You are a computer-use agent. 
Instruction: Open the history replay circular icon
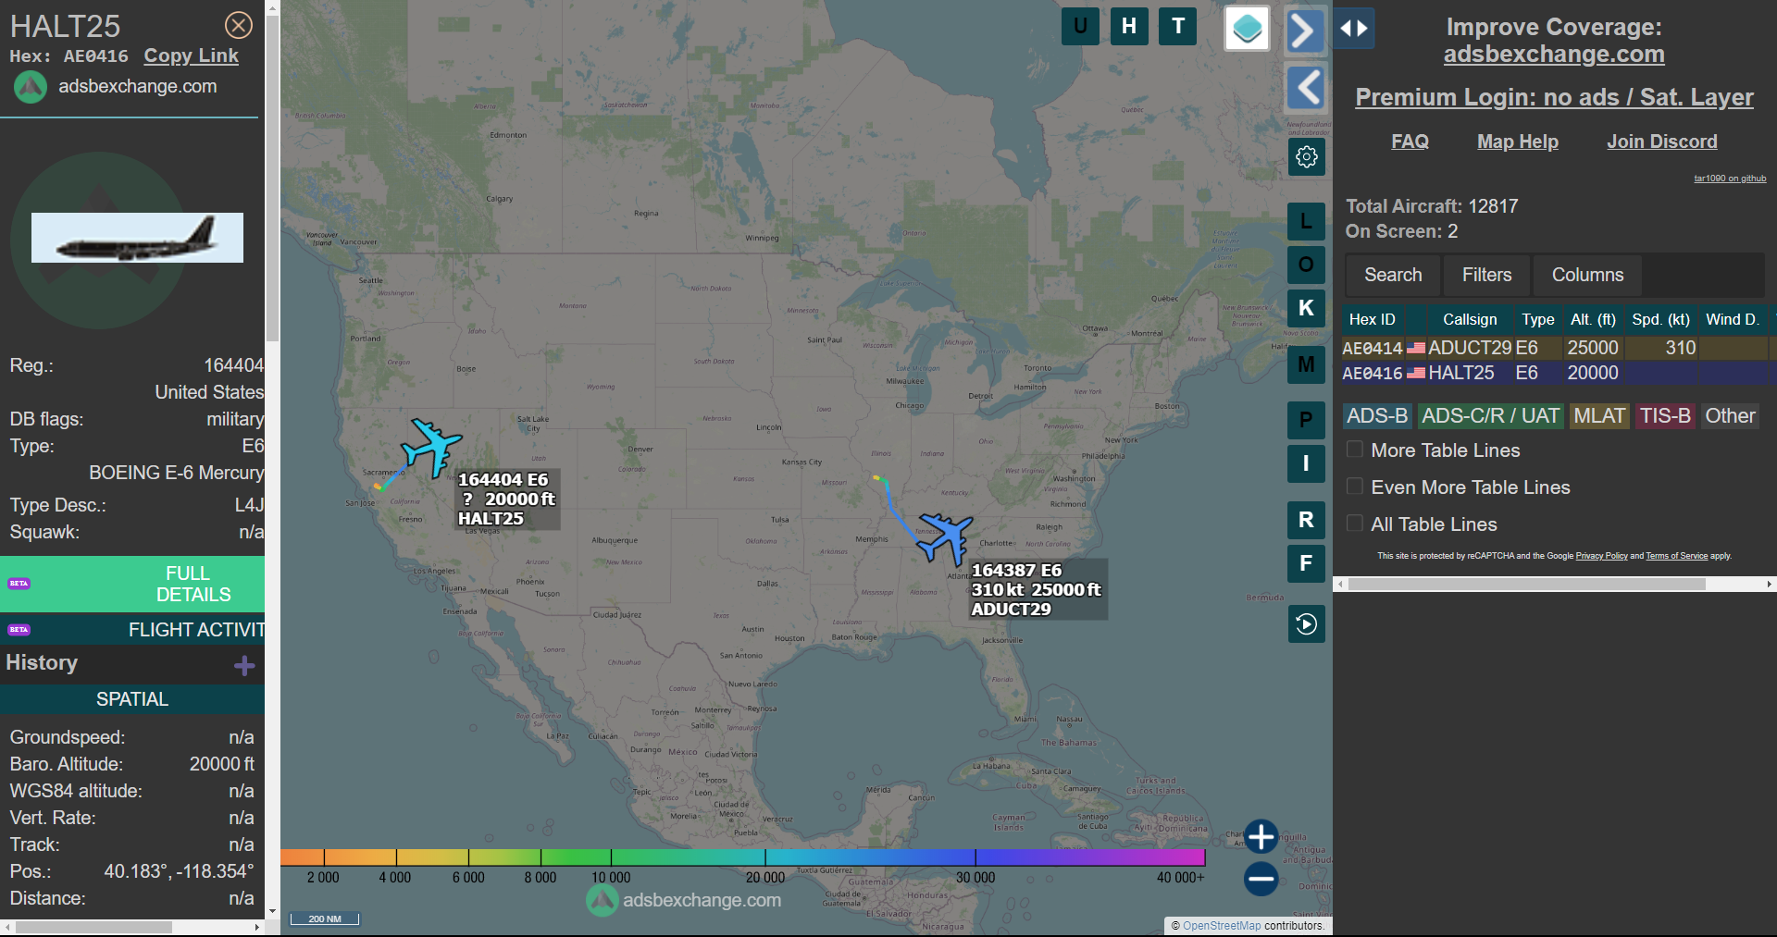[1307, 624]
